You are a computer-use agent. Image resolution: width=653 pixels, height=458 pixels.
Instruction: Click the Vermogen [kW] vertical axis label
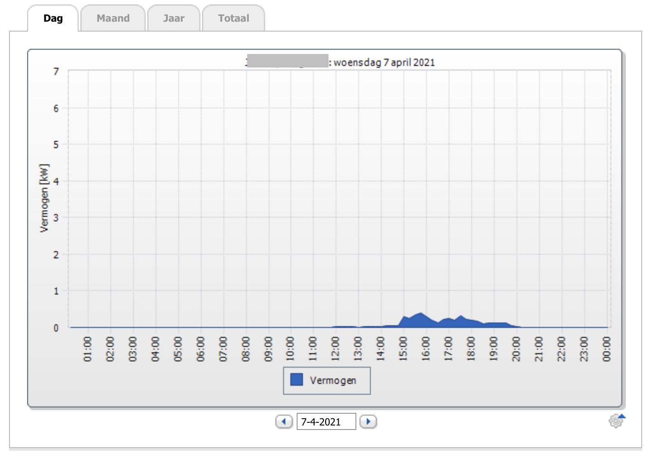pyautogui.click(x=44, y=198)
